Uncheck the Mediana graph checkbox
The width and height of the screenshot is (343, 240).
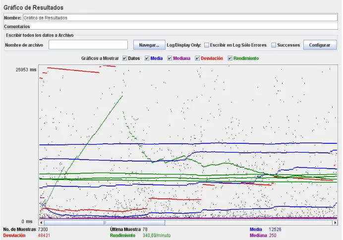pos(170,59)
